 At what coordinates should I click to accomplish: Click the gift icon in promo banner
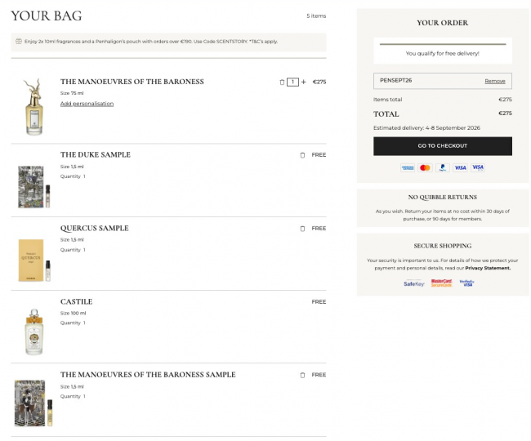(x=19, y=42)
